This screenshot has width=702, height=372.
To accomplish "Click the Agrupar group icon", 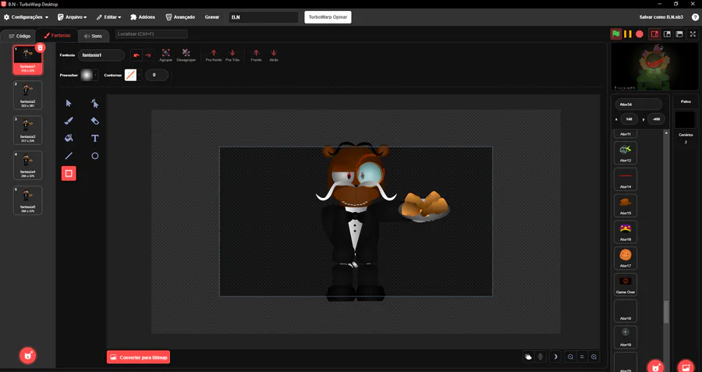I will 165,53.
